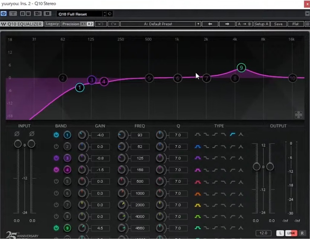The height and width of the screenshot is (239, 310).
Task: Select low shelf type for band 1
Action: tap(206, 135)
